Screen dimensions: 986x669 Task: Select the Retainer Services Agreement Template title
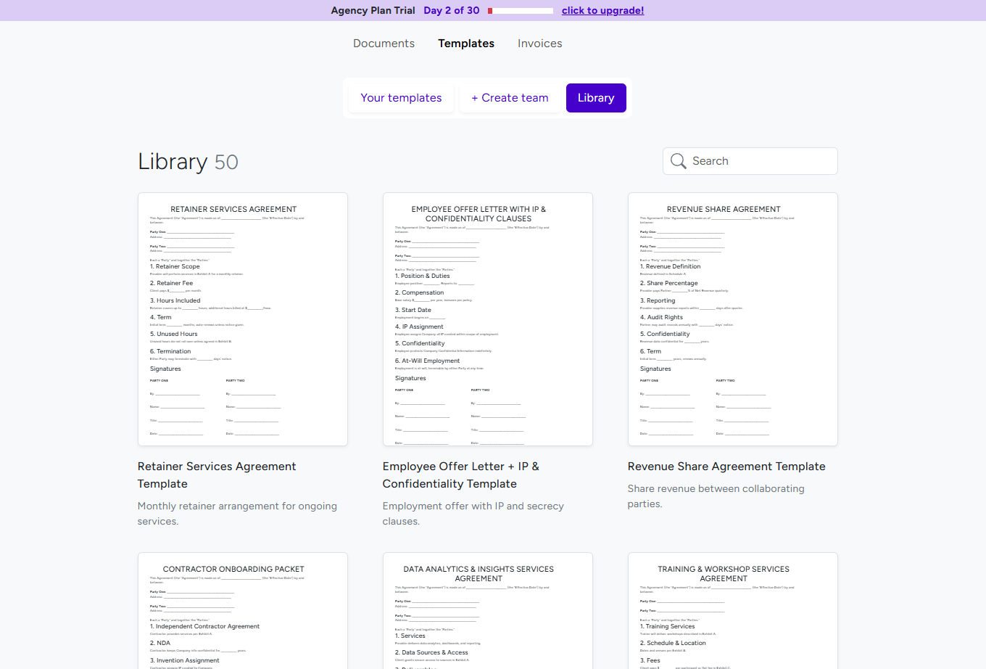(216, 475)
